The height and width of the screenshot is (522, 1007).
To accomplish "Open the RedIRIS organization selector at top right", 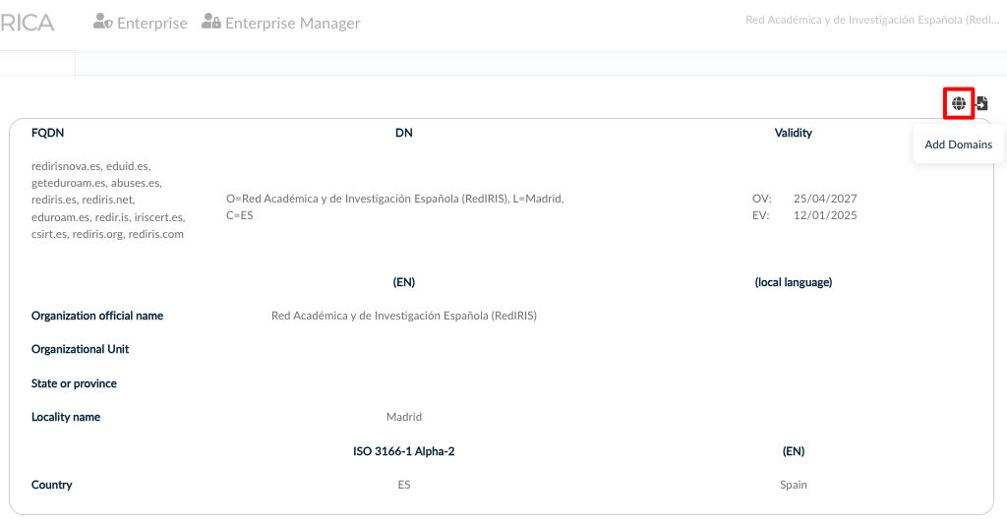I will [871, 20].
